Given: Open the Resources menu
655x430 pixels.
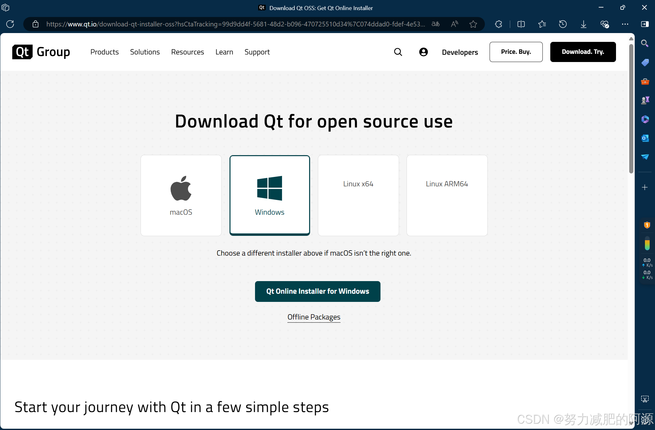Looking at the screenshot, I should click(187, 52).
